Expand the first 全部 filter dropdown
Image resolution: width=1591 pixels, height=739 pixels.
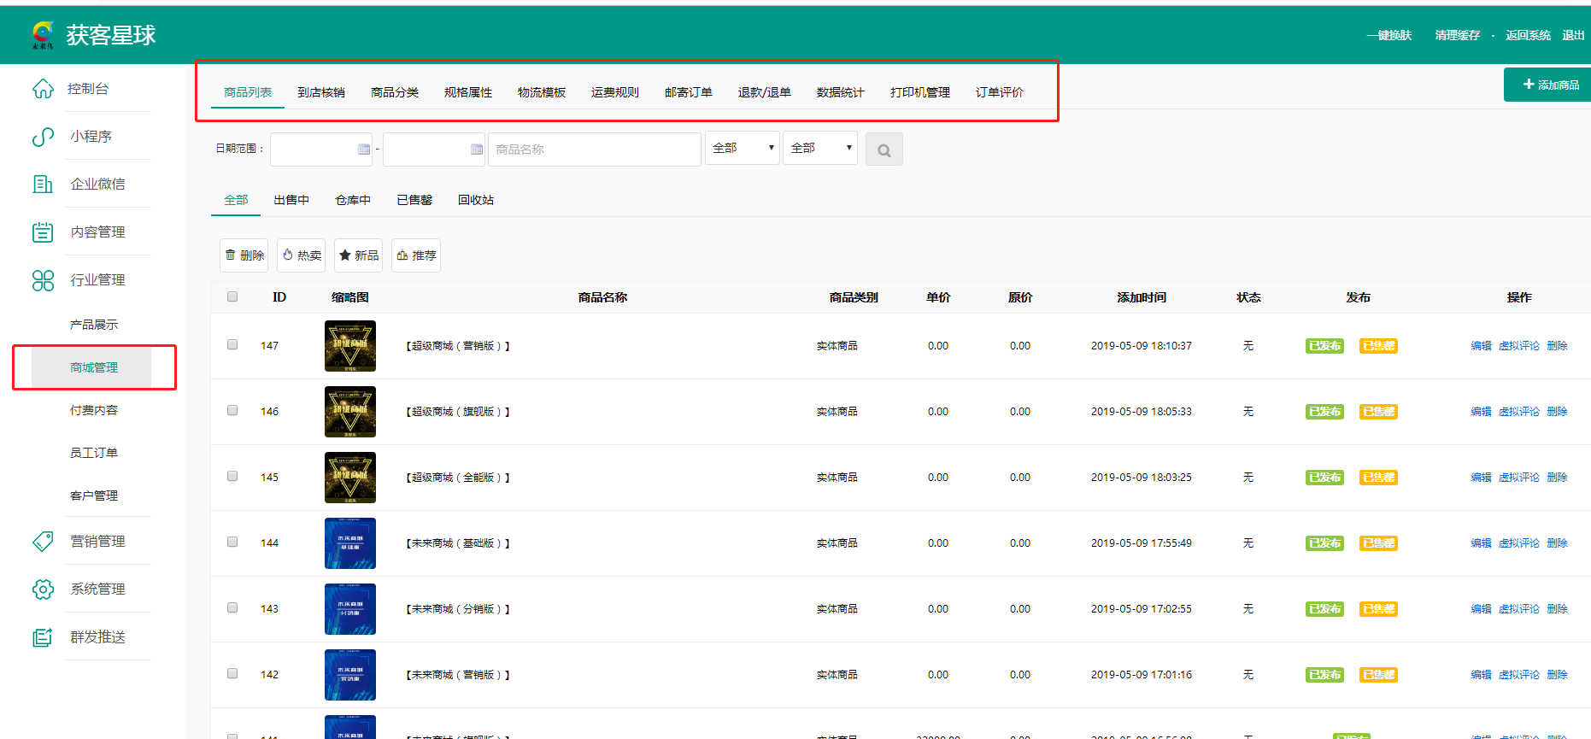pyautogui.click(x=742, y=149)
